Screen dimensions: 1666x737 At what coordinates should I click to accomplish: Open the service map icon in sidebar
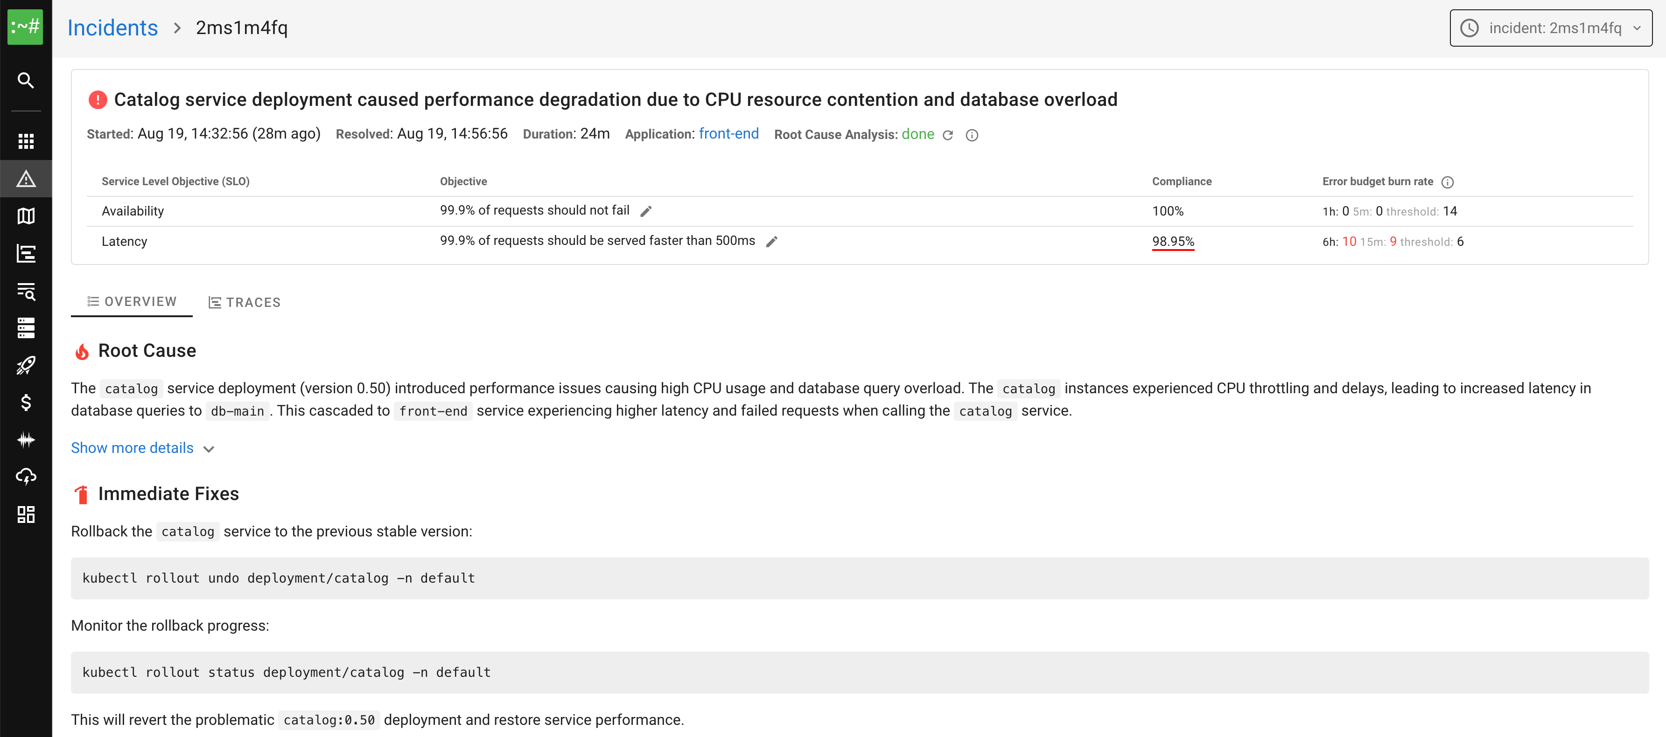[x=26, y=216]
